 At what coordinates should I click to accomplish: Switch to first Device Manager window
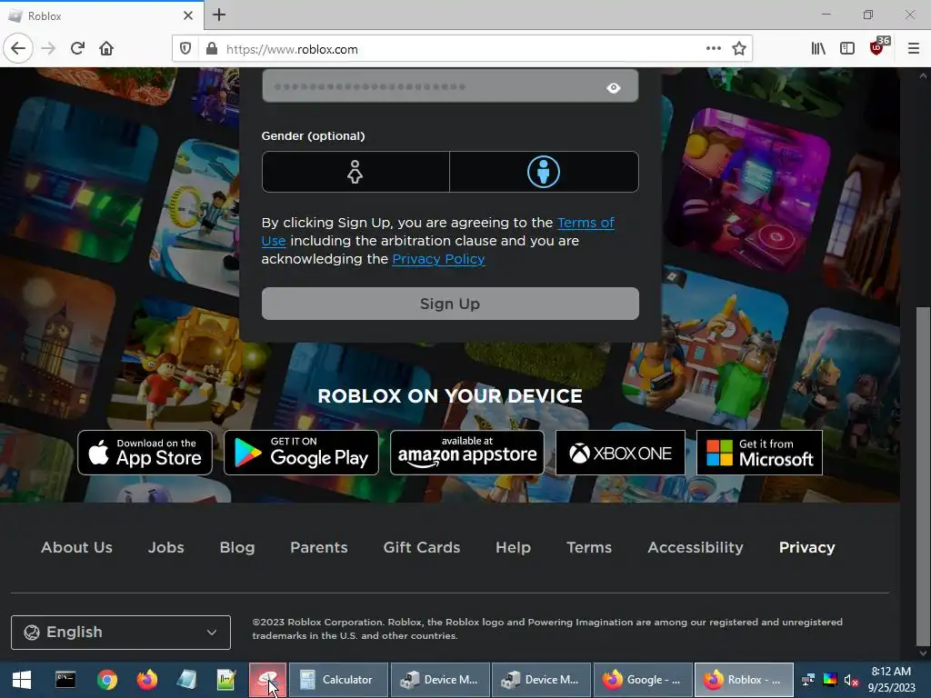tap(440, 680)
